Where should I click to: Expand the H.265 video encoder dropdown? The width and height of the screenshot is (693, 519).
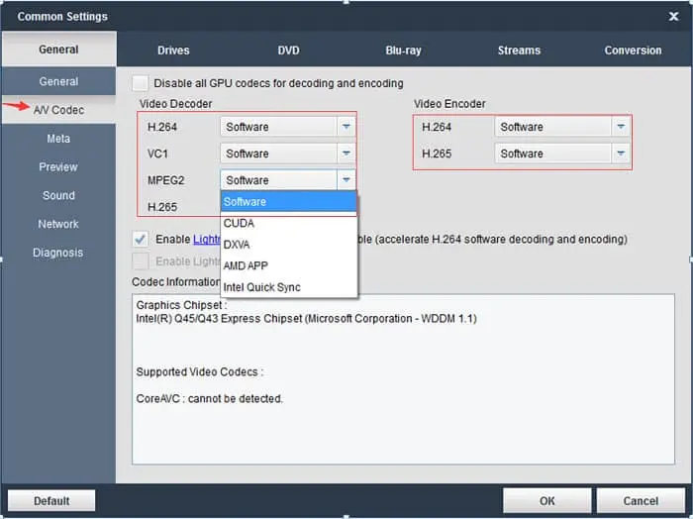click(620, 154)
